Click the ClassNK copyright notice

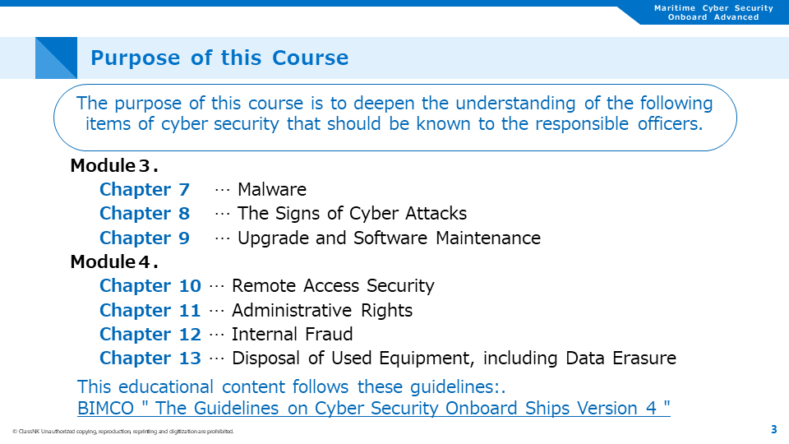123,432
